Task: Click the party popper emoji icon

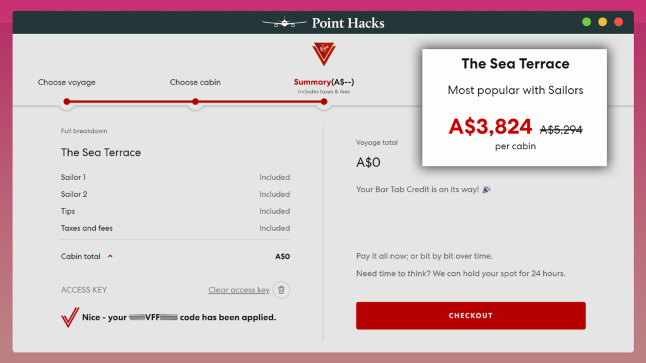Action: pyautogui.click(x=486, y=189)
